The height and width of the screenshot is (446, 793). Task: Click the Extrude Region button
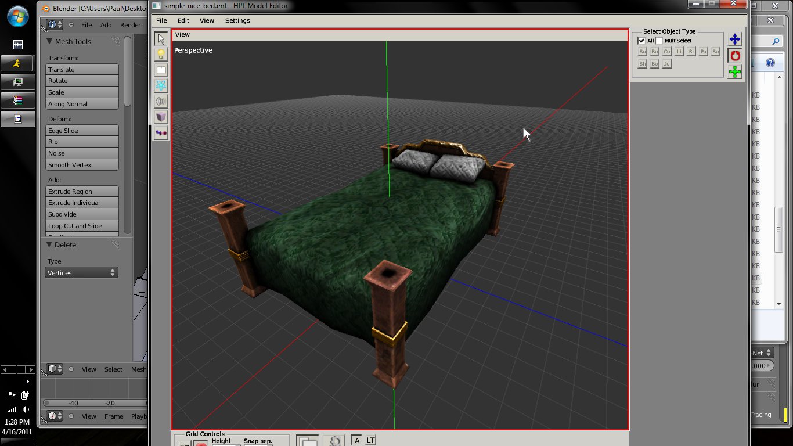[82, 192]
